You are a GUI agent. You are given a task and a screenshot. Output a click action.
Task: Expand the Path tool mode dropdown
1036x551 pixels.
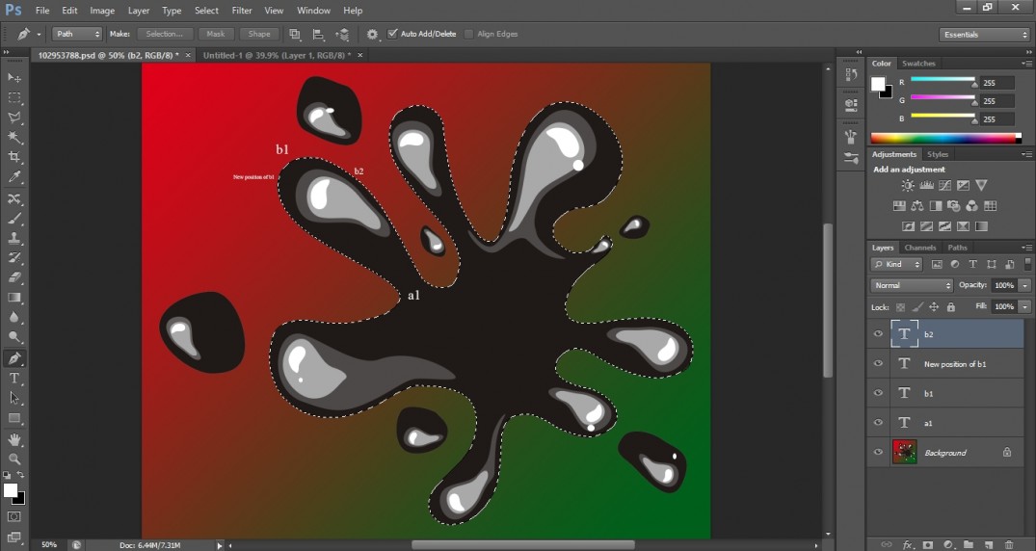pyautogui.click(x=76, y=34)
